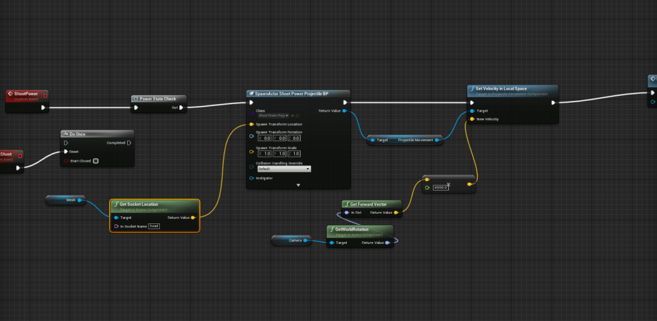
Task: Click the Out exec pin on Power State Check
Action: point(182,108)
